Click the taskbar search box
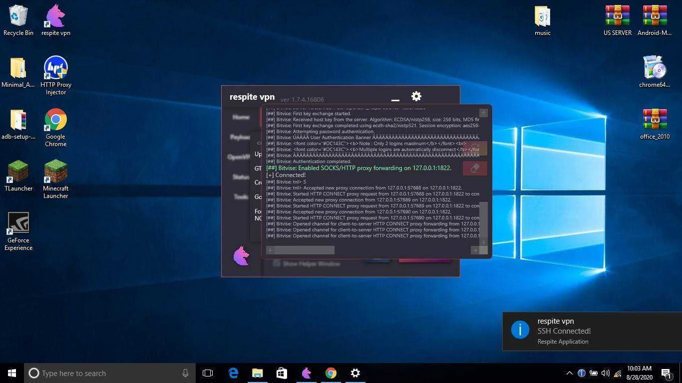682x383 pixels. 110,373
